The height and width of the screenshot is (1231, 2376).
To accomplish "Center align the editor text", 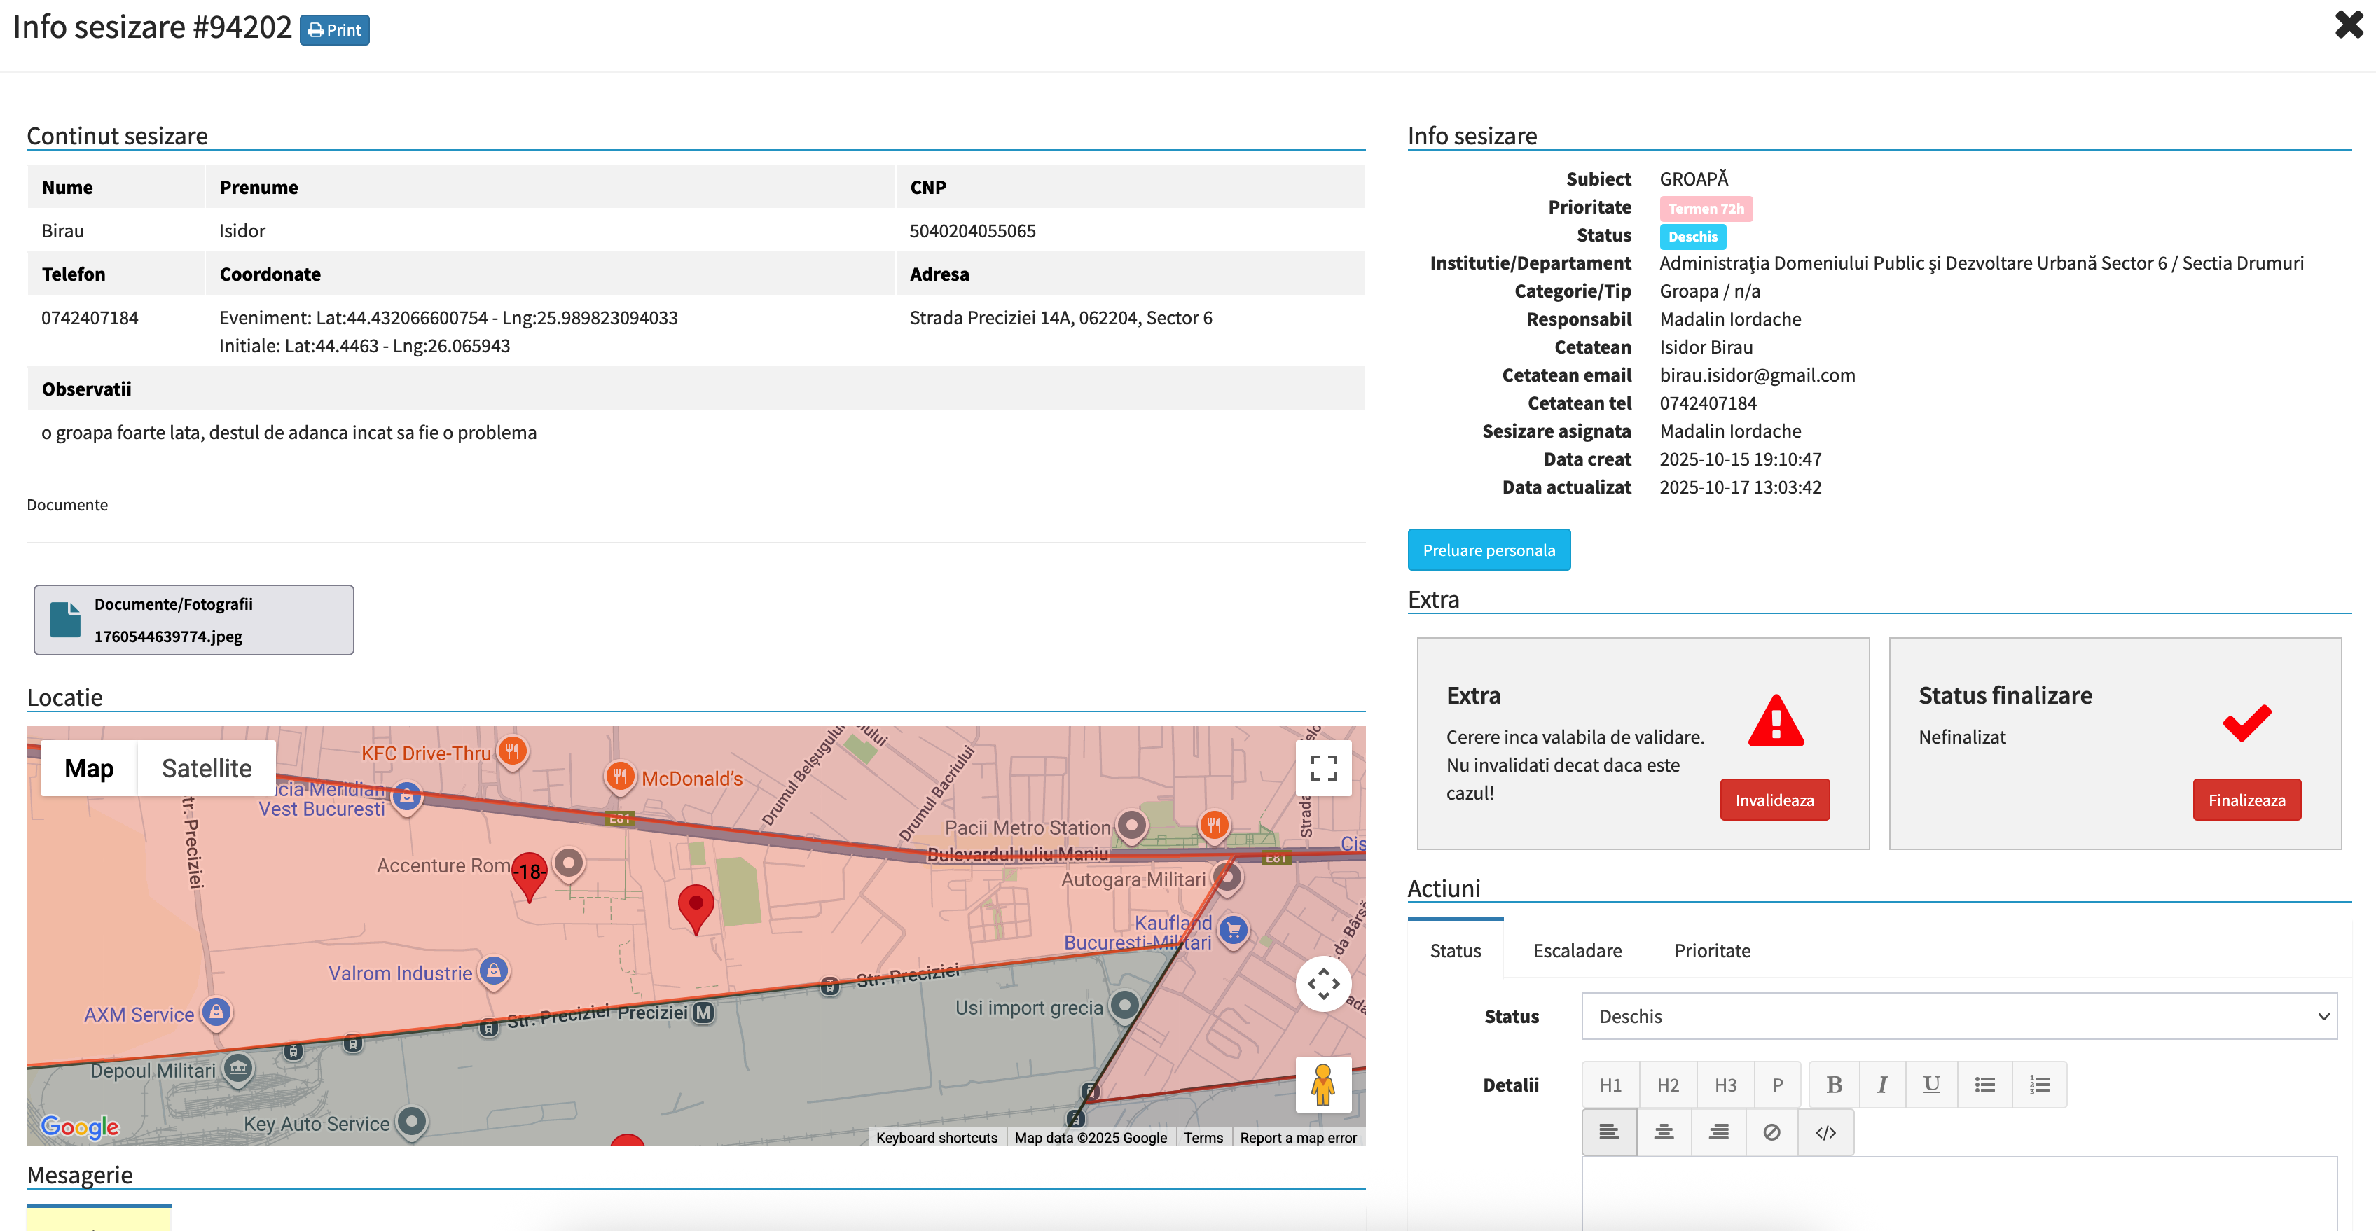I will coord(1663,1132).
